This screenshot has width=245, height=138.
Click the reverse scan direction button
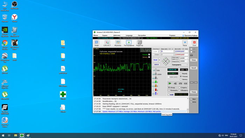click(175, 83)
